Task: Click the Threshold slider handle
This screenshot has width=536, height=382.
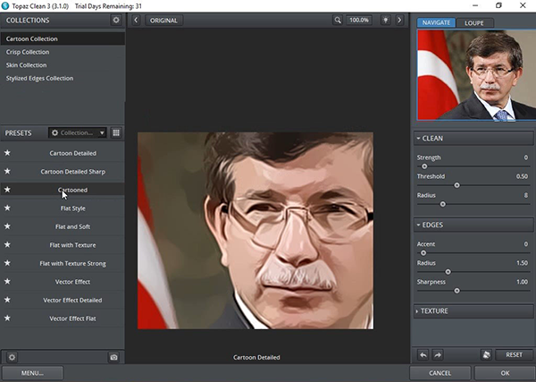Action: (456, 185)
